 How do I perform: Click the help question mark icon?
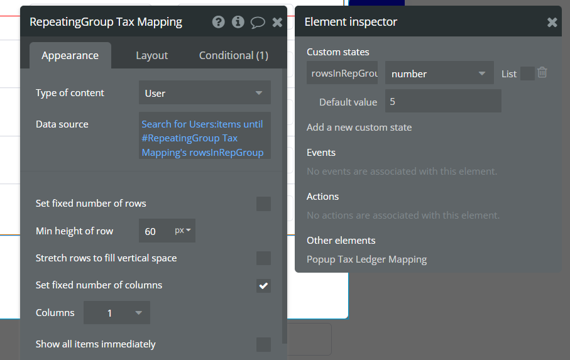point(218,22)
